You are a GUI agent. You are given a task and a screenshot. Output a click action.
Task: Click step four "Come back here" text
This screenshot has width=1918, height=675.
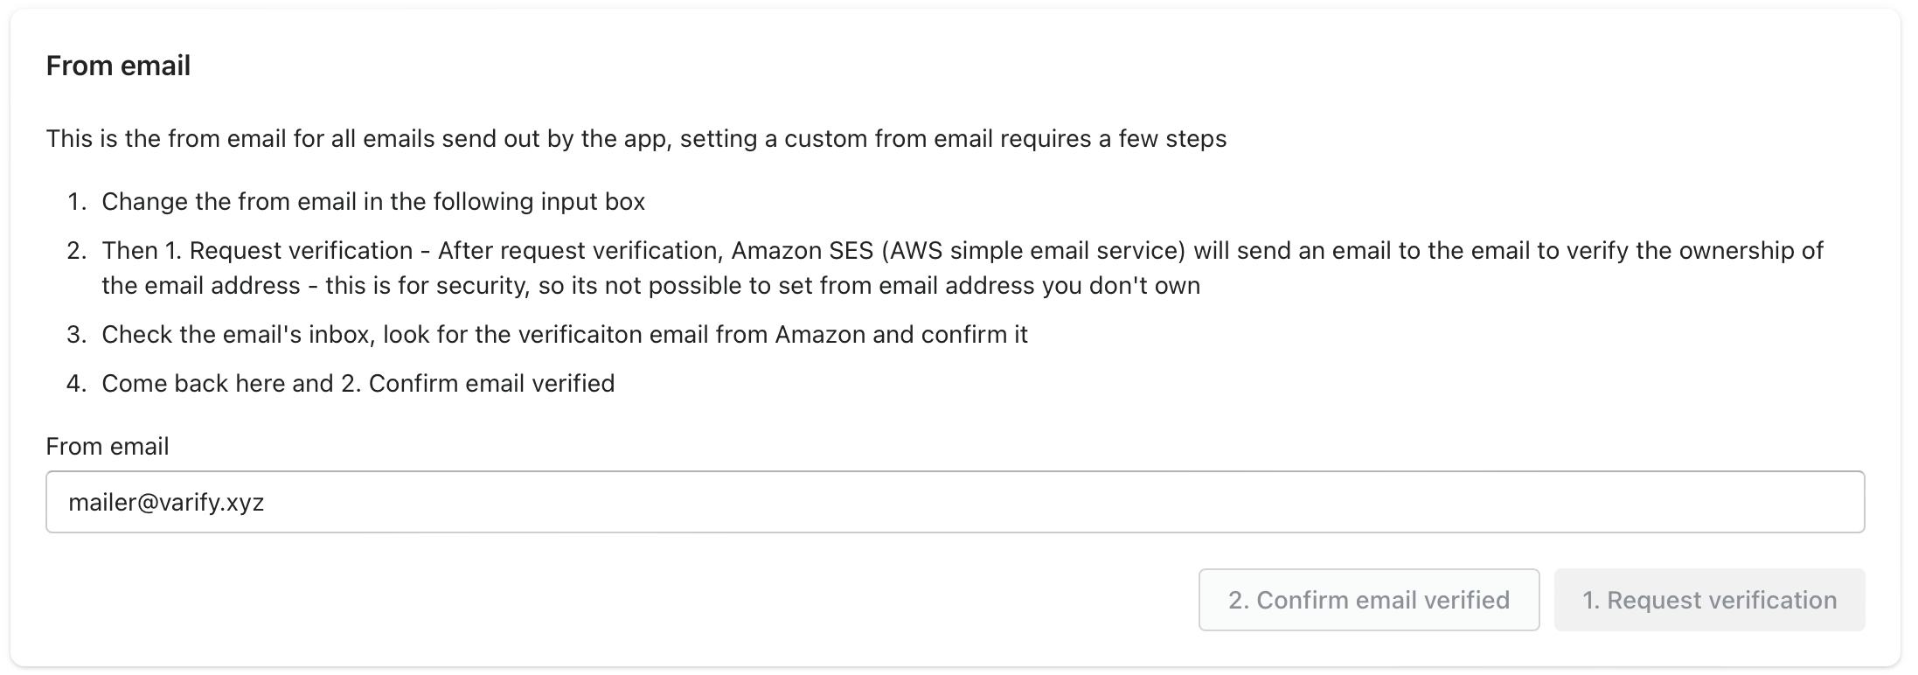(358, 384)
